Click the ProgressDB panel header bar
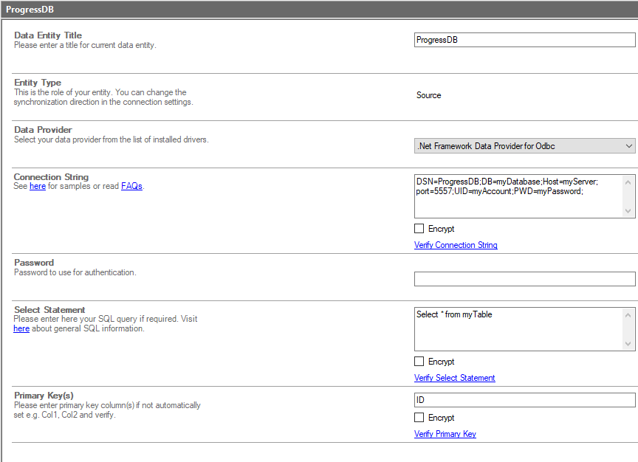638x462 pixels. click(319, 10)
